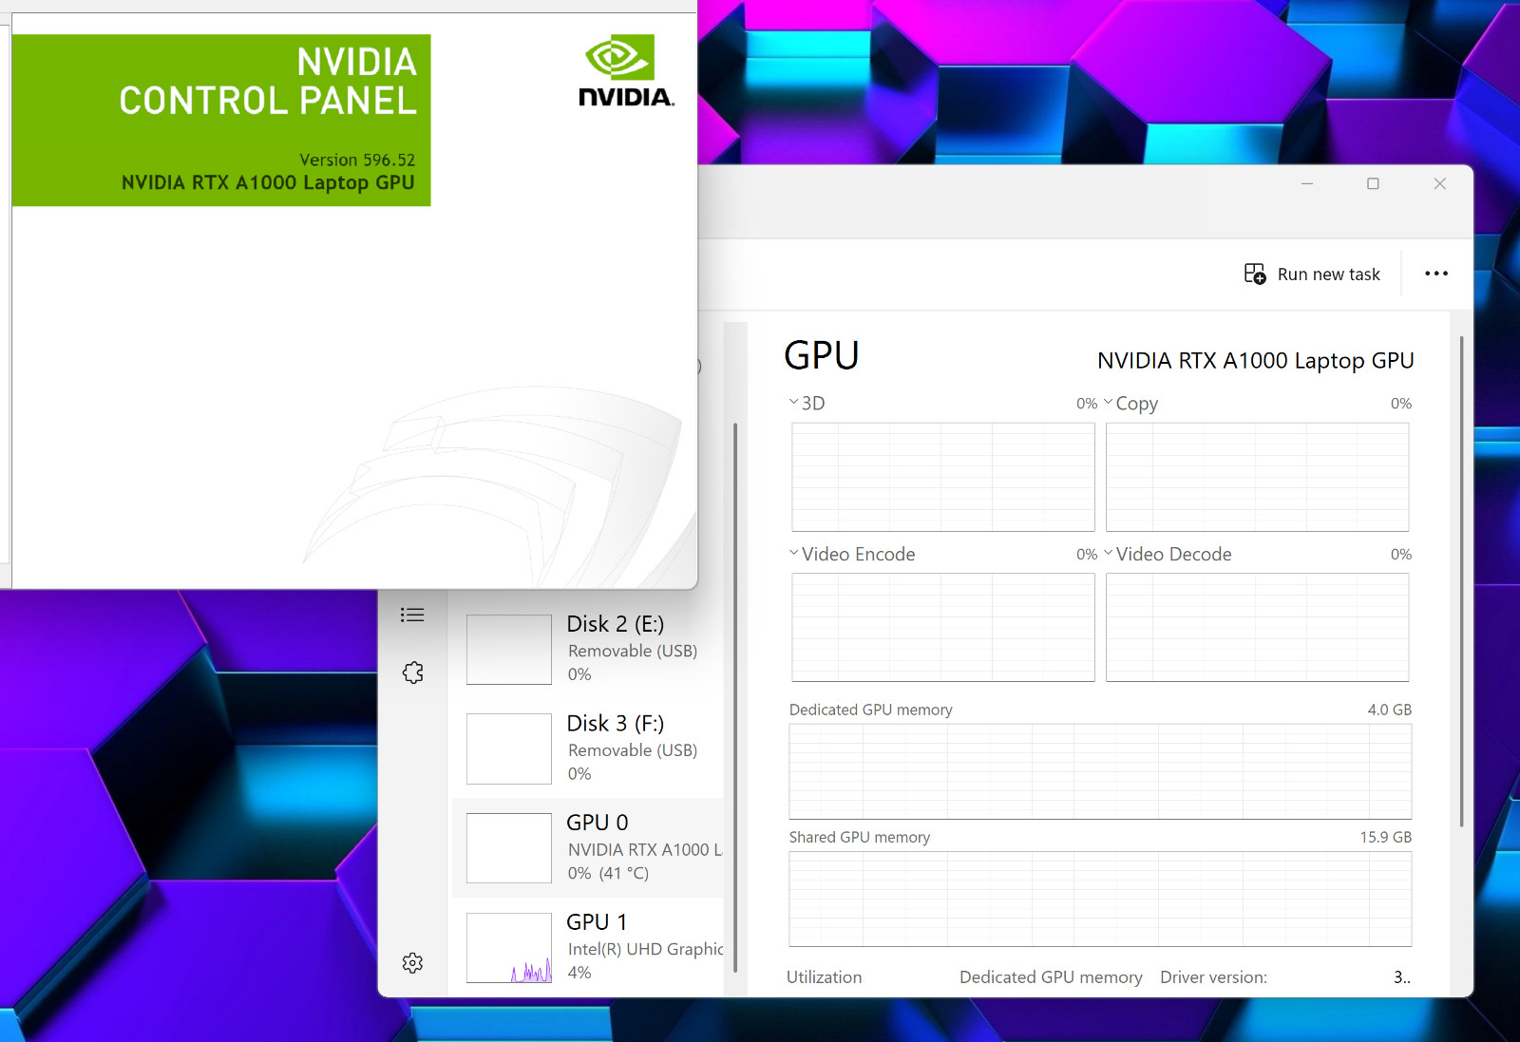Click the NVIDIA RTX A1000 Laptop GPU title in Task Manager

[x=1255, y=361]
